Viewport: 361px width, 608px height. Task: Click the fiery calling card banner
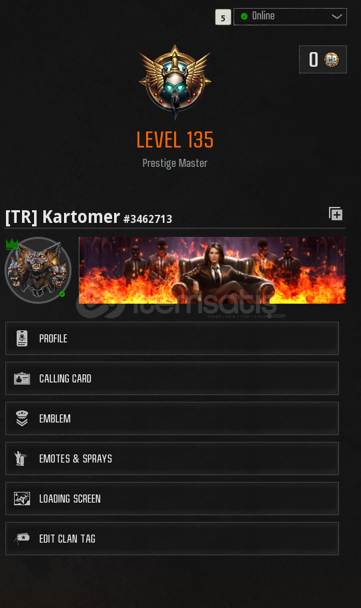click(212, 270)
